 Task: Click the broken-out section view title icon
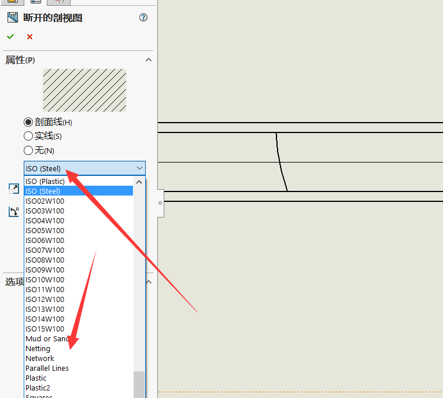[13, 17]
